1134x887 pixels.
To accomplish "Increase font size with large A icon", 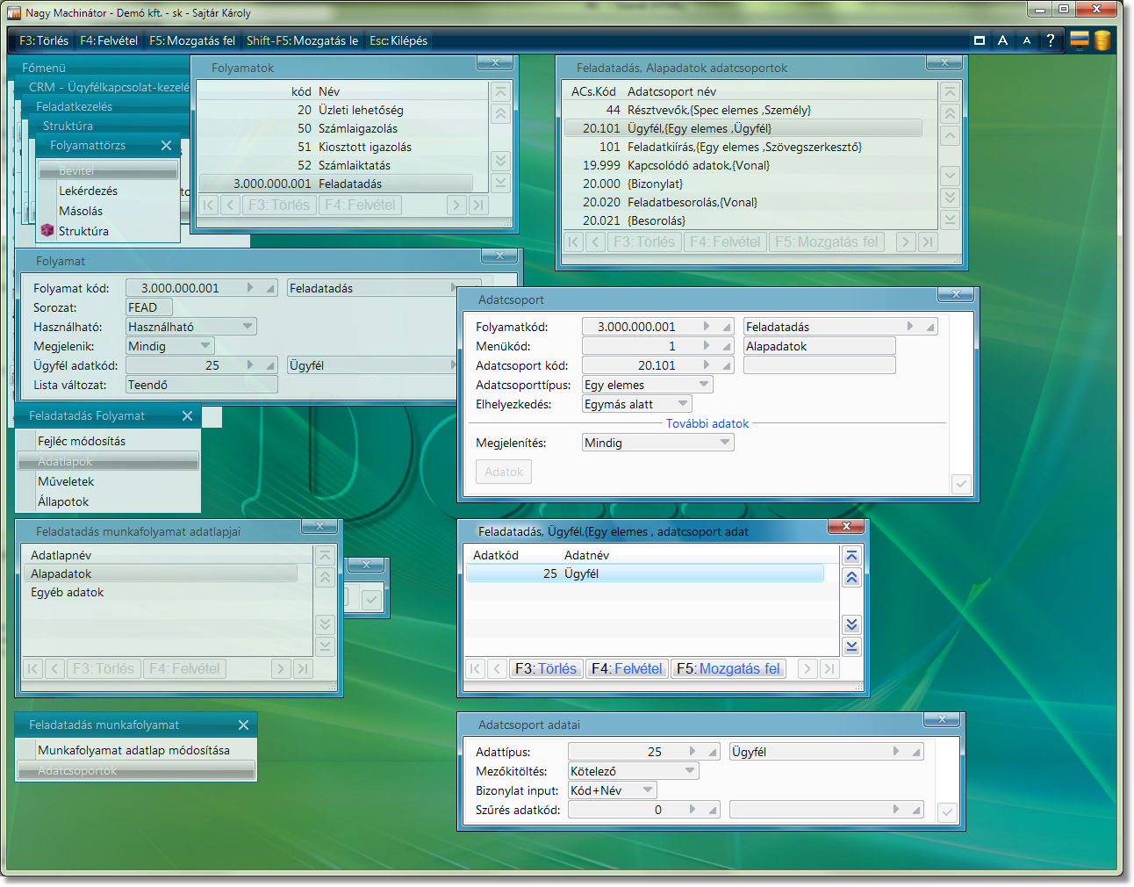I will (1002, 40).
